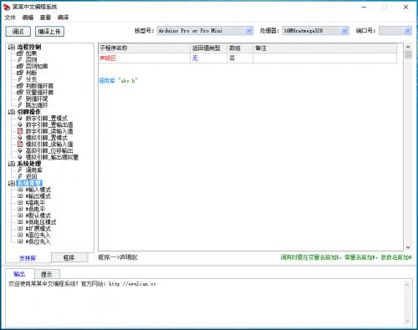The height and width of the screenshot is (330, 418).
Task: Open the 端口号 port dropdown
Action: point(408,31)
